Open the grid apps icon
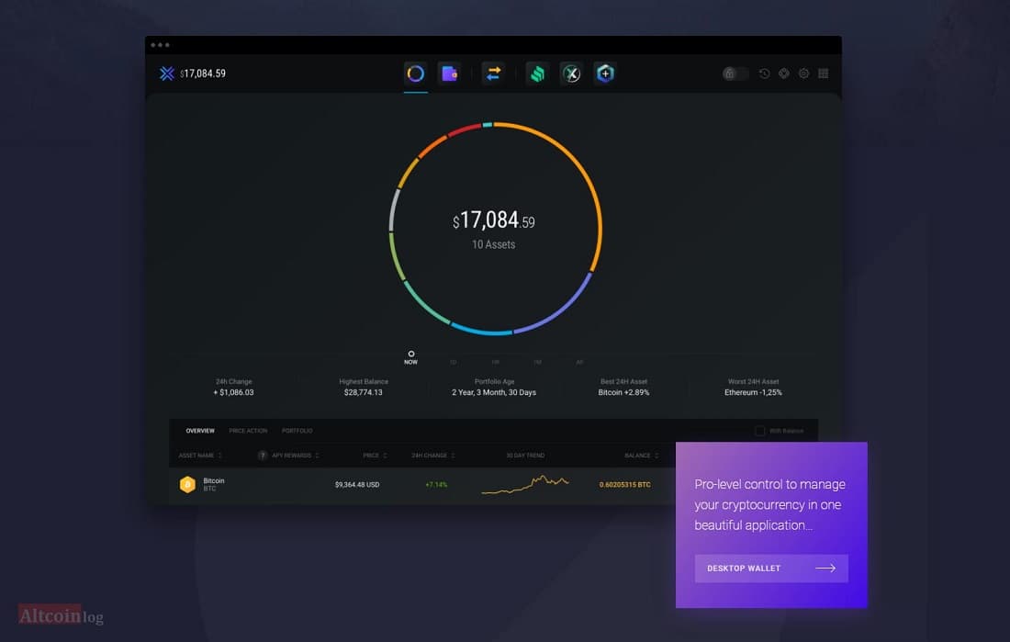 pyautogui.click(x=824, y=73)
